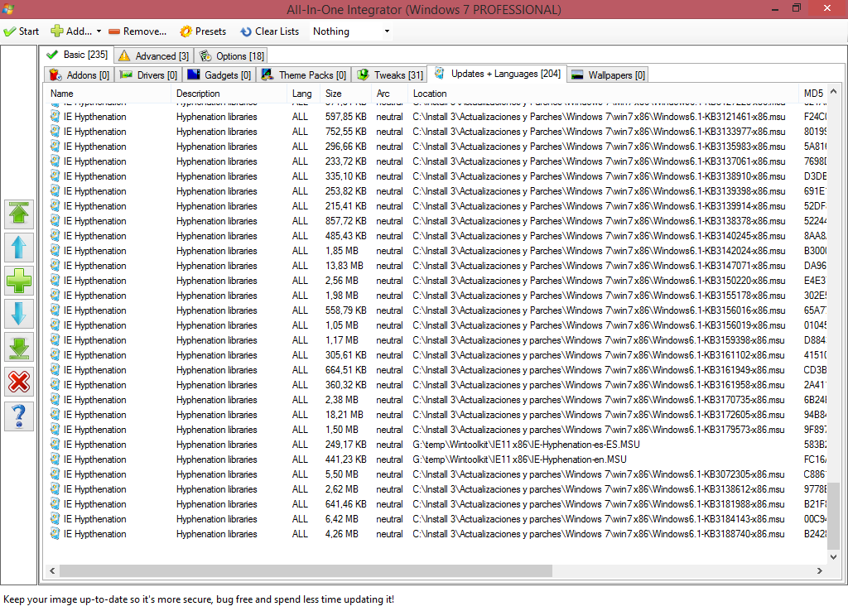Open the Drivers [0] tab
This screenshot has width=848, height=611.
(x=149, y=75)
